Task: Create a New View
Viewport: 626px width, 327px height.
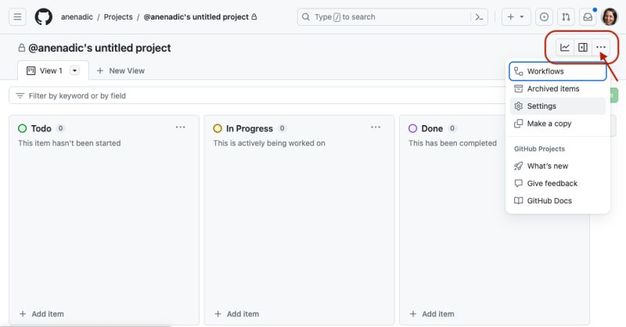Action: point(121,70)
